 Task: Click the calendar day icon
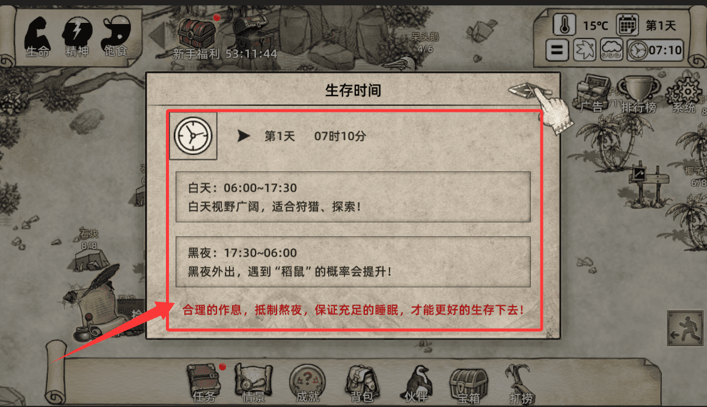click(627, 25)
